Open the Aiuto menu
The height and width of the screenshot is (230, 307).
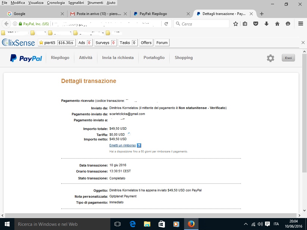(x=111, y=3)
